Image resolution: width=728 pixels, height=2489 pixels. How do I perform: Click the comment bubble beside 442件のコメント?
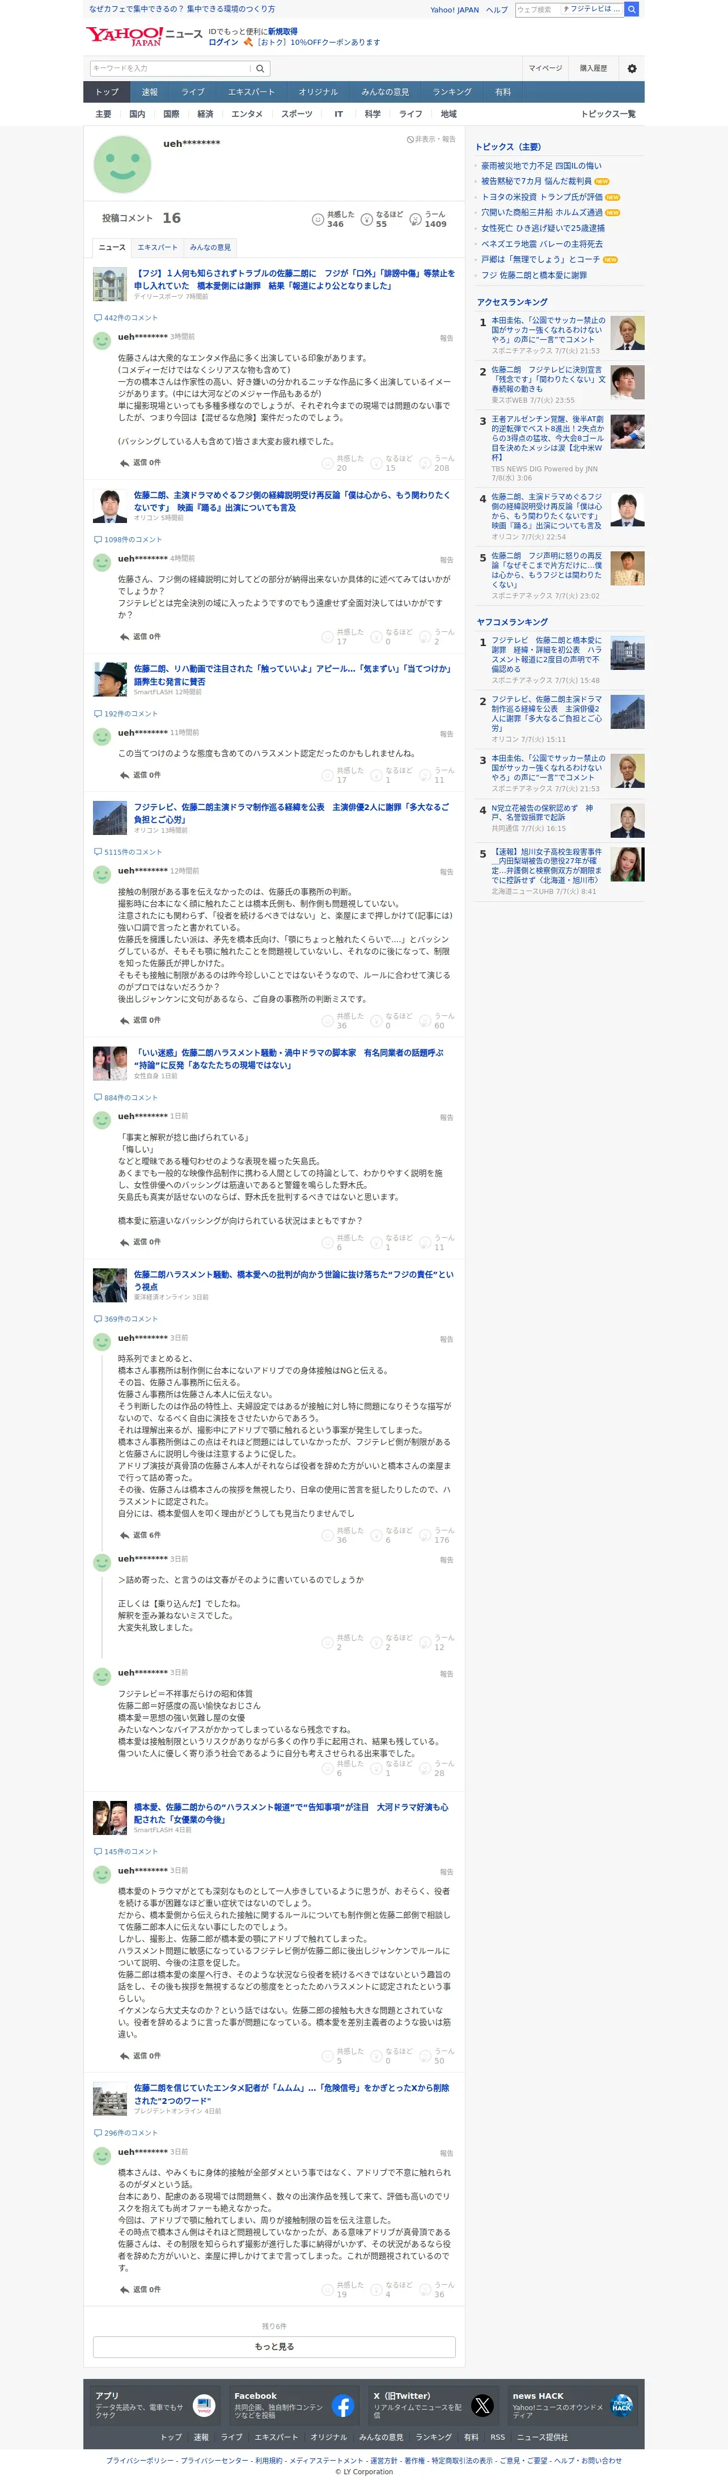(x=98, y=318)
